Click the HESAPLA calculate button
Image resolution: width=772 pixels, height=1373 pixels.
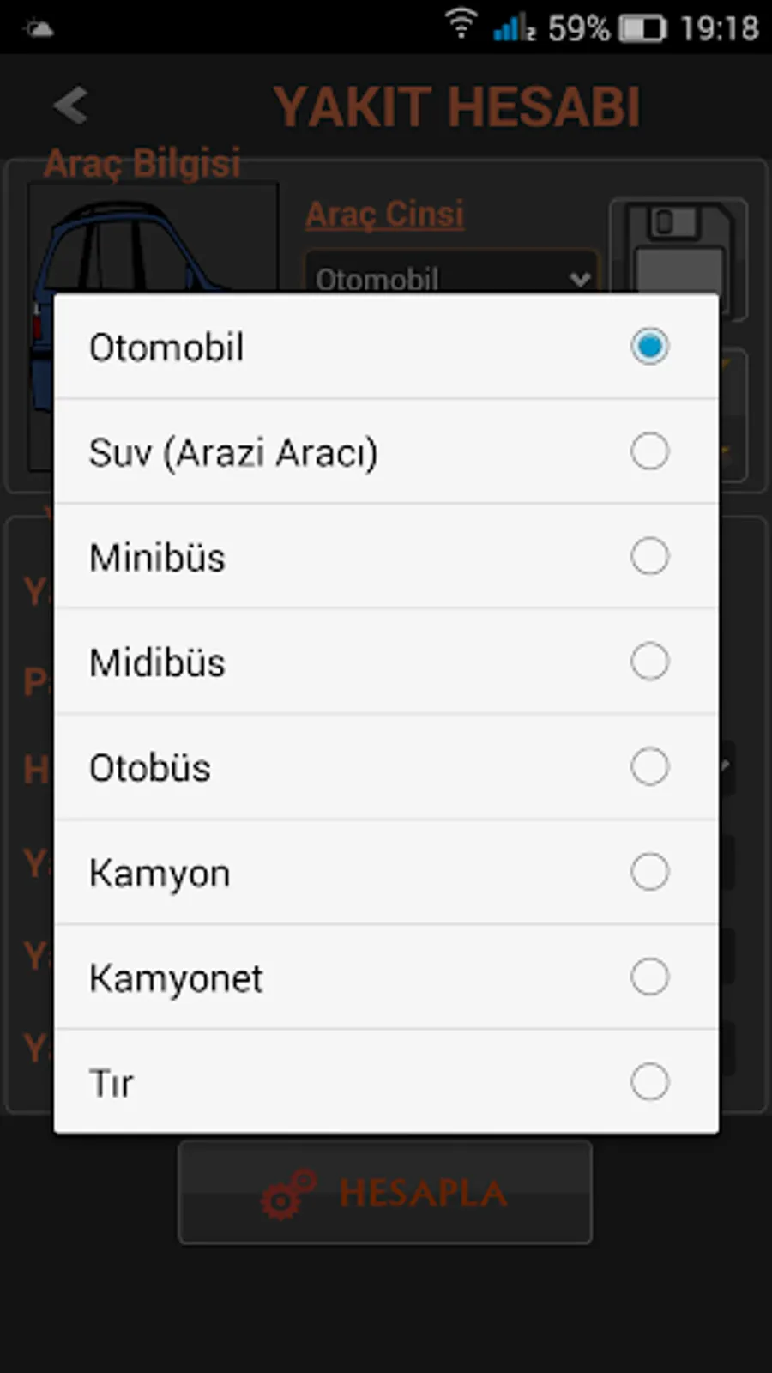(385, 1193)
